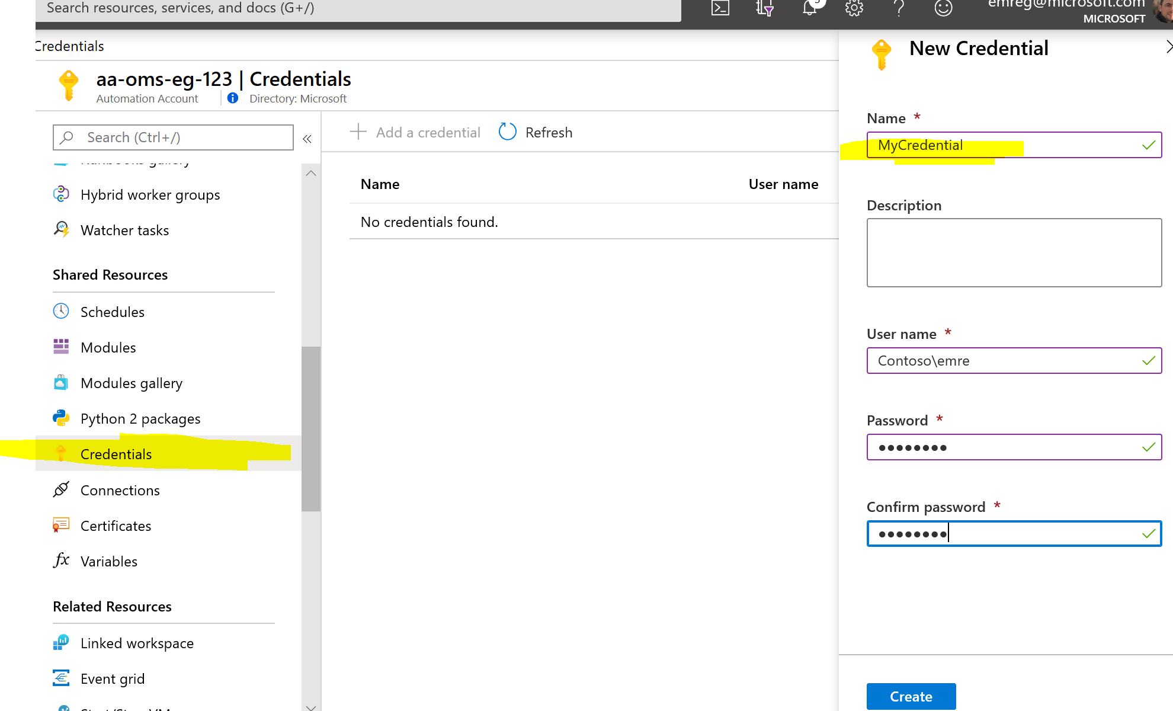Click the Create button
Viewport: 1173px width, 711px height.
click(x=911, y=696)
